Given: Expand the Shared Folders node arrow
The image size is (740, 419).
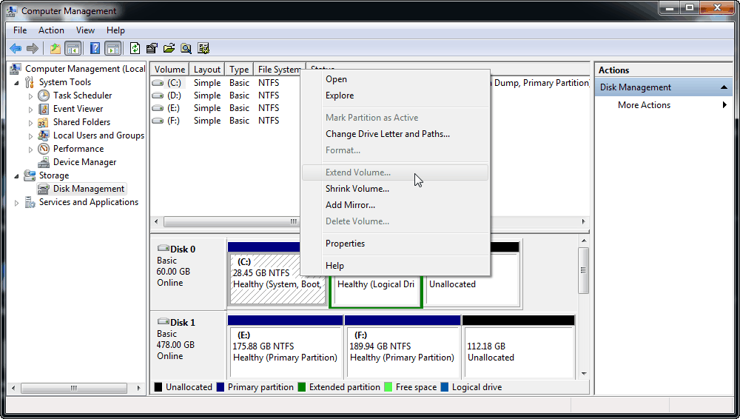Looking at the screenshot, I should tap(30, 122).
